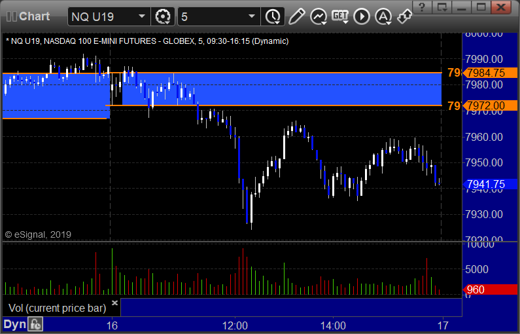
Task: Click the red 960 volume marker
Action: point(490,289)
